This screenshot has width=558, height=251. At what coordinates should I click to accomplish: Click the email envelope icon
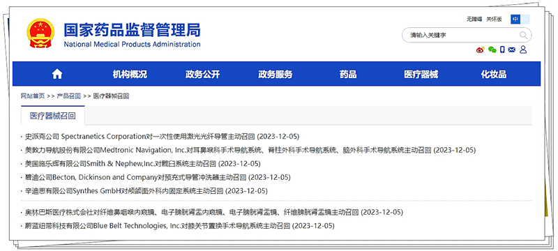pos(512,50)
